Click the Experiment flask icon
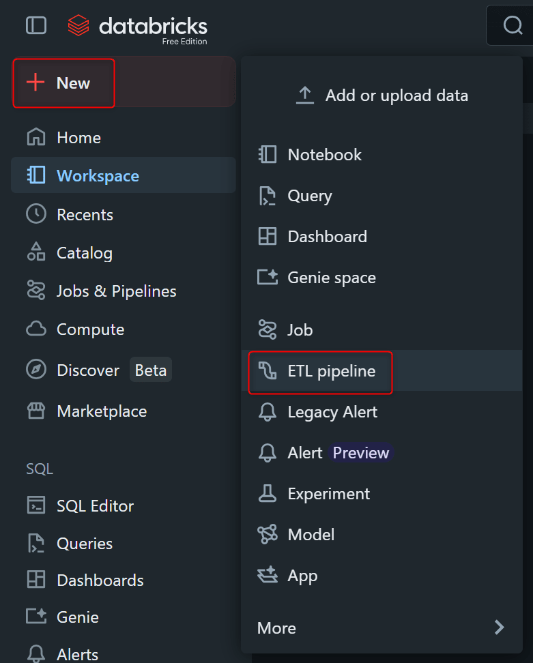Image resolution: width=533 pixels, height=663 pixels. 267,494
